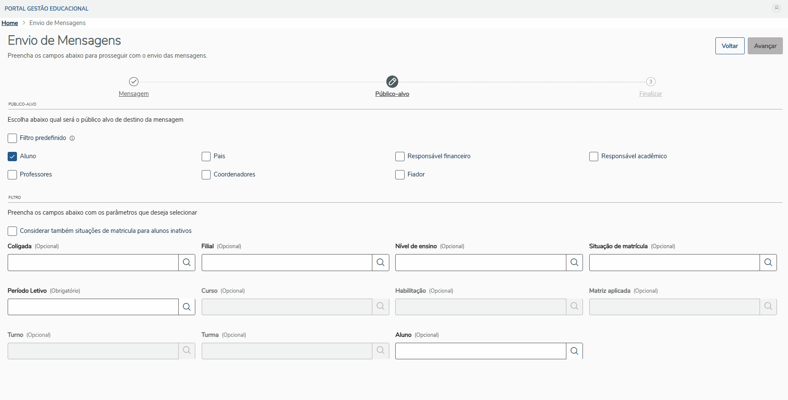Enable considering inactive students' enrollment situations
This screenshot has width=788, height=400.
pyautogui.click(x=12, y=231)
